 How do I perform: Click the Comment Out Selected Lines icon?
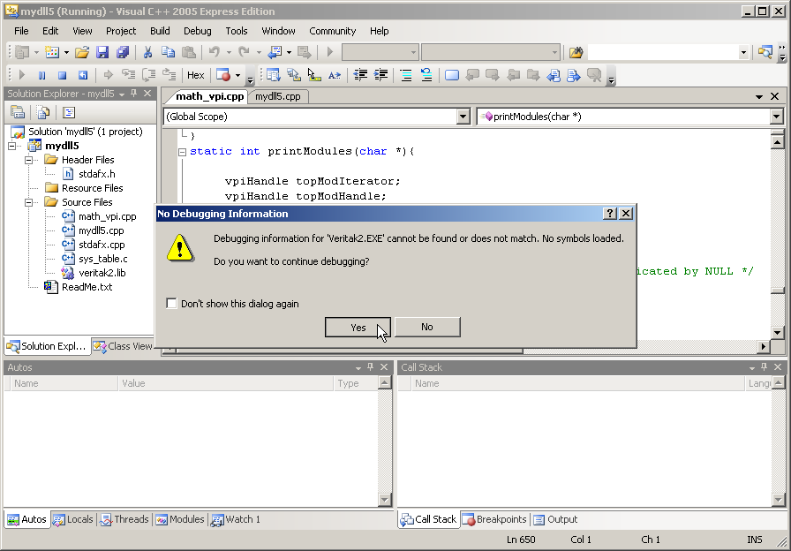(x=406, y=76)
